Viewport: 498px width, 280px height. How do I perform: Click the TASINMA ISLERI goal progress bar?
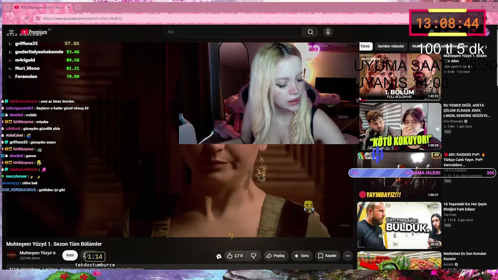422,173
